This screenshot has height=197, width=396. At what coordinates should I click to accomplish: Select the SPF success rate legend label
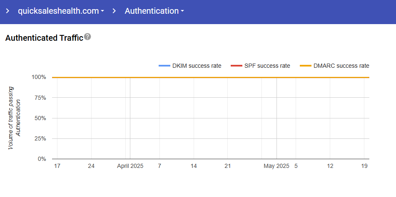[x=267, y=66]
